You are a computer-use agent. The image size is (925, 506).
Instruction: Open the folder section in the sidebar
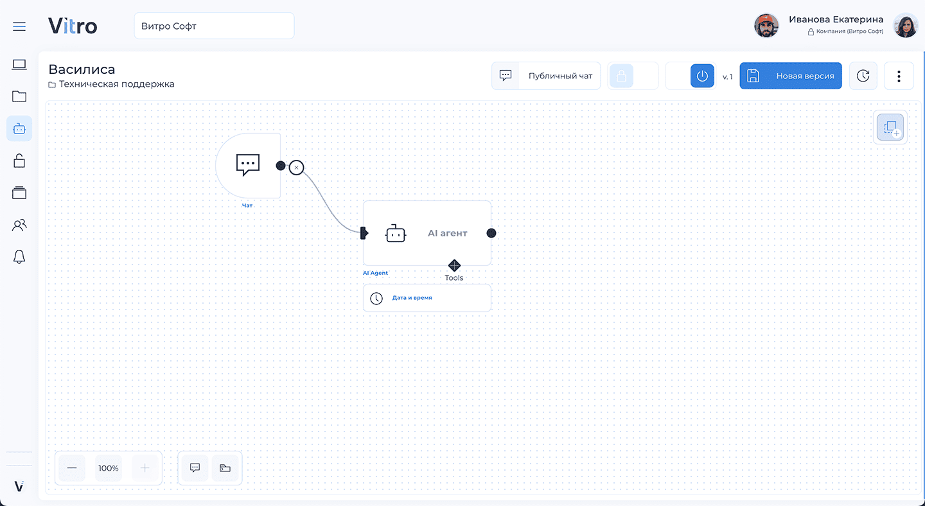[19, 96]
